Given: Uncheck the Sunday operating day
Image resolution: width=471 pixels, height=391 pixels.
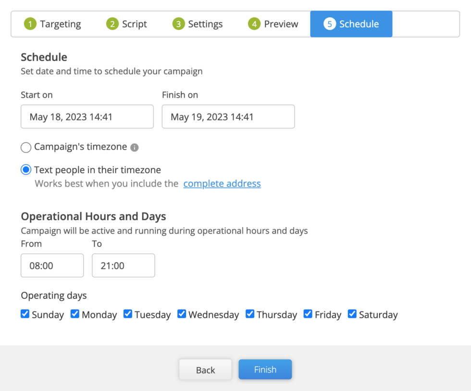Looking at the screenshot, I should [x=25, y=314].
